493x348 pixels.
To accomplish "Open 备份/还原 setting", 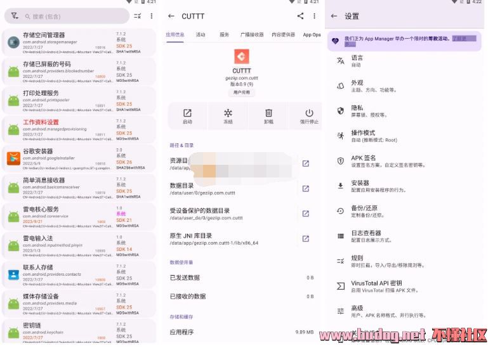I will (405, 211).
